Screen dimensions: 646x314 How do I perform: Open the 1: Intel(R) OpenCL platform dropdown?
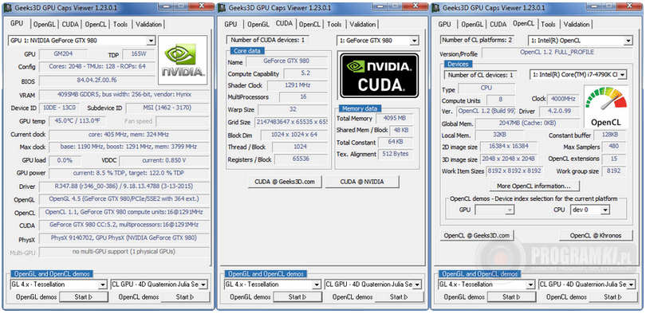[x=580, y=41]
